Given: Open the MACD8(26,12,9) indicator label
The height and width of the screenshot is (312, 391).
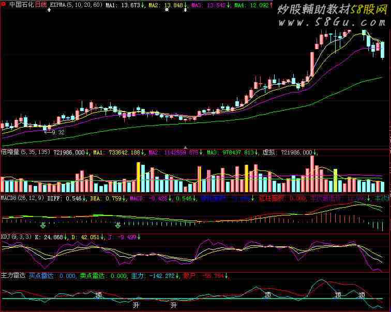Looking at the screenshot, I should coord(22,198).
